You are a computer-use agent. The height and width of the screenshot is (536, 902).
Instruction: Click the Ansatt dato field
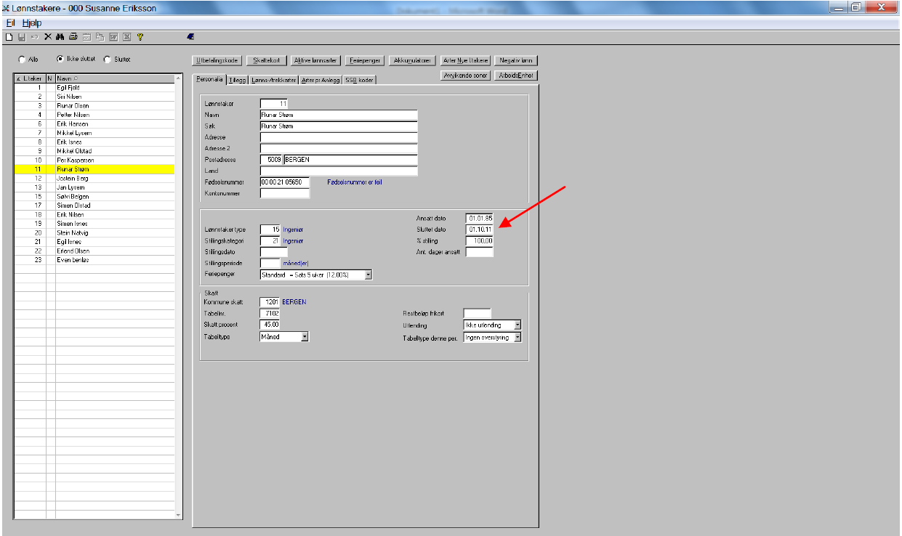pos(480,218)
